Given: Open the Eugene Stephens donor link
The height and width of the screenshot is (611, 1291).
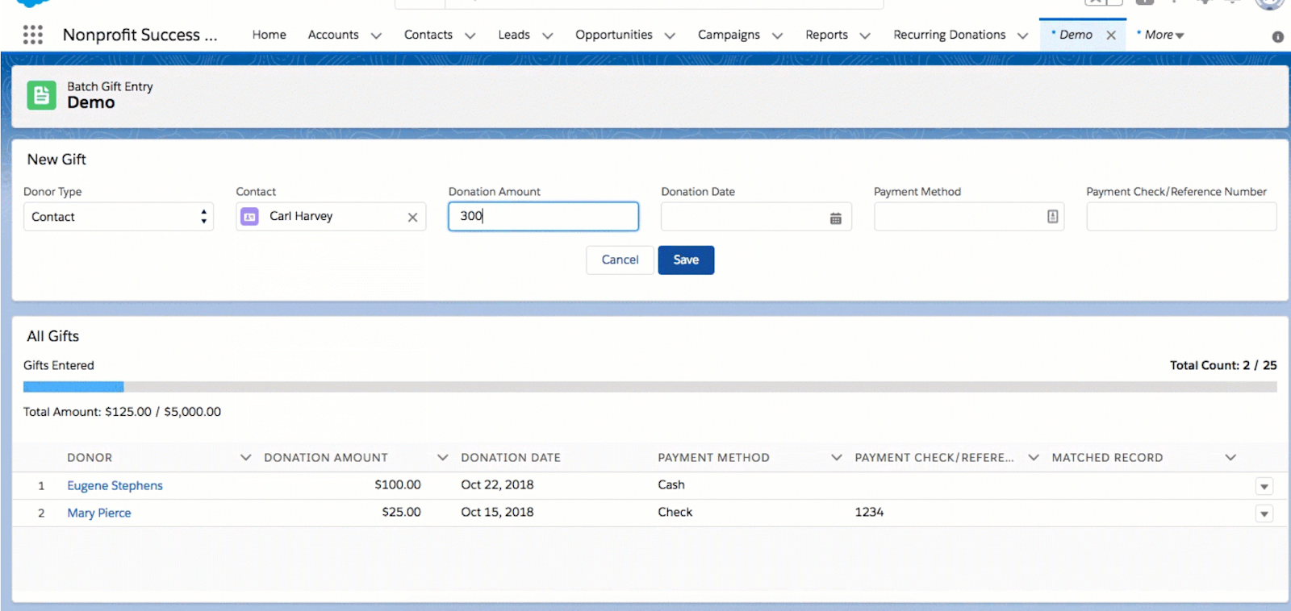Looking at the screenshot, I should click(115, 485).
